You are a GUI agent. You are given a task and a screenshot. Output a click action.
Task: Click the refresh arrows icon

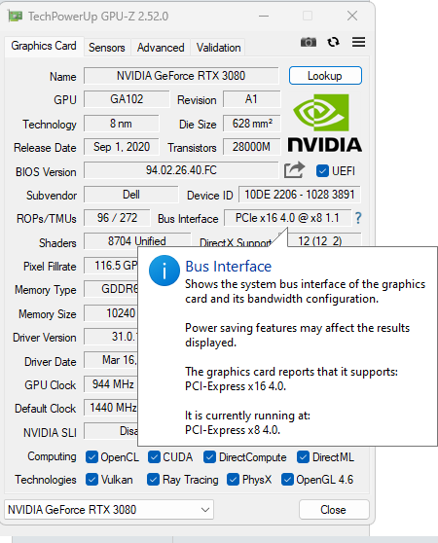tap(334, 42)
